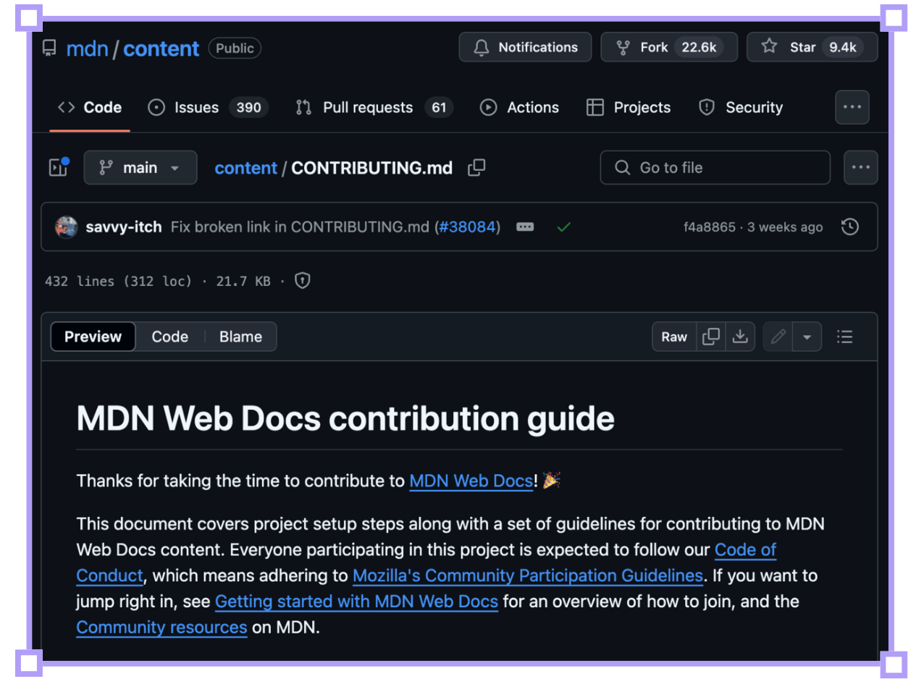Open commit f4a8865
This screenshot has height=684, width=924.
pos(709,227)
